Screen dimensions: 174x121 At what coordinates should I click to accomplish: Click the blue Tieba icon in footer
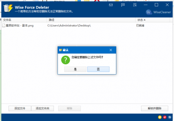[170, 117]
